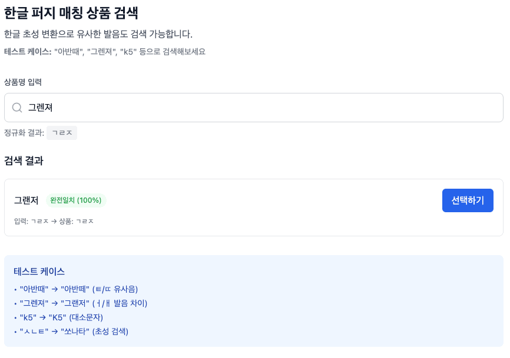Click the blue 테스트 케이스 panel heading
This screenshot has width=510, height=358.
tap(39, 271)
